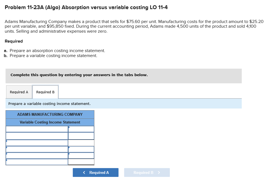This screenshot has width=272, height=183.
Task: Open the third row label dropdown cell
Action: (37, 143)
